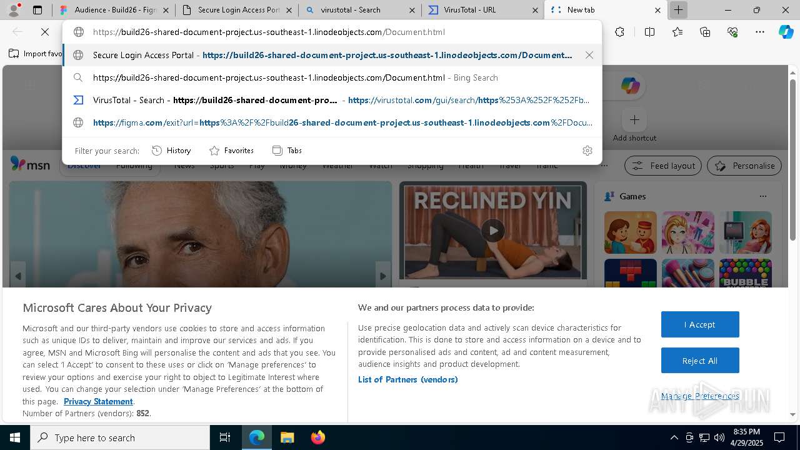Open the Collections icon
Screen dimensions: 800x450
(x=705, y=32)
